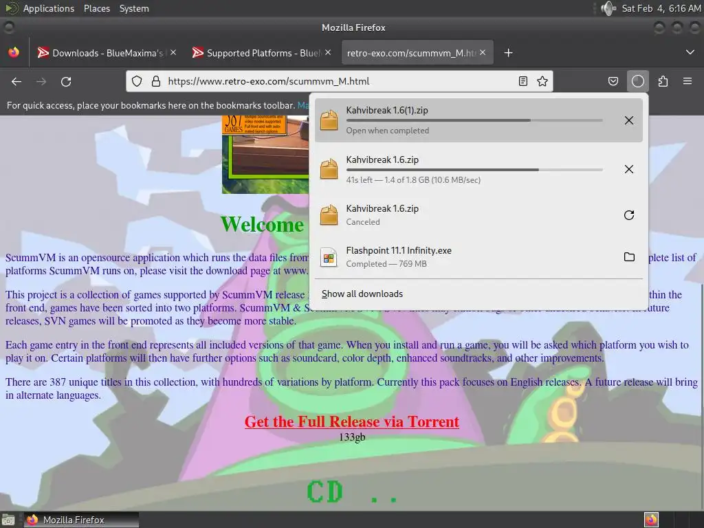Click the green 'CD ..' text
The image size is (704, 528).
pyautogui.click(x=352, y=492)
